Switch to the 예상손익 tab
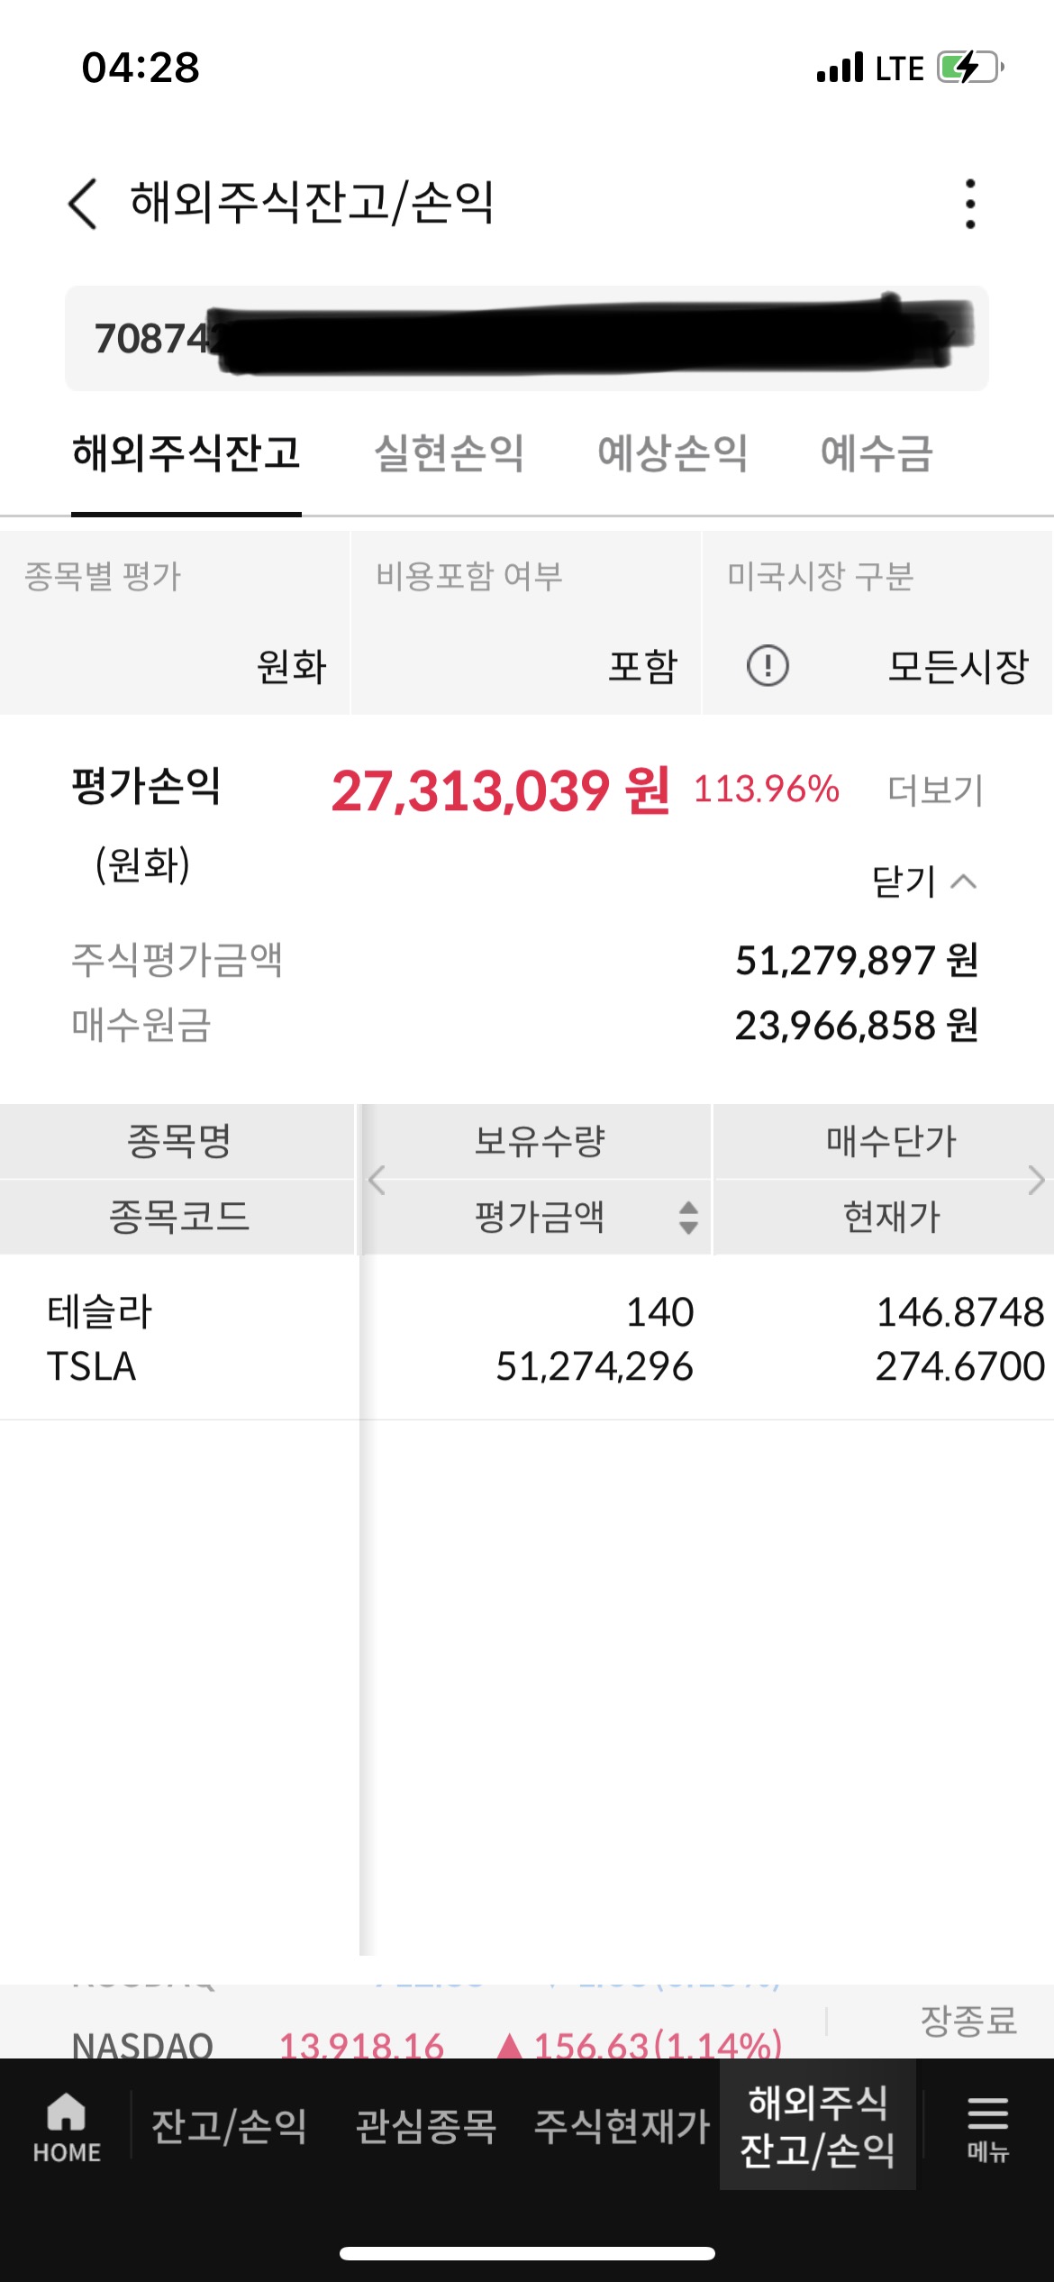1054x2282 pixels. 672,453
